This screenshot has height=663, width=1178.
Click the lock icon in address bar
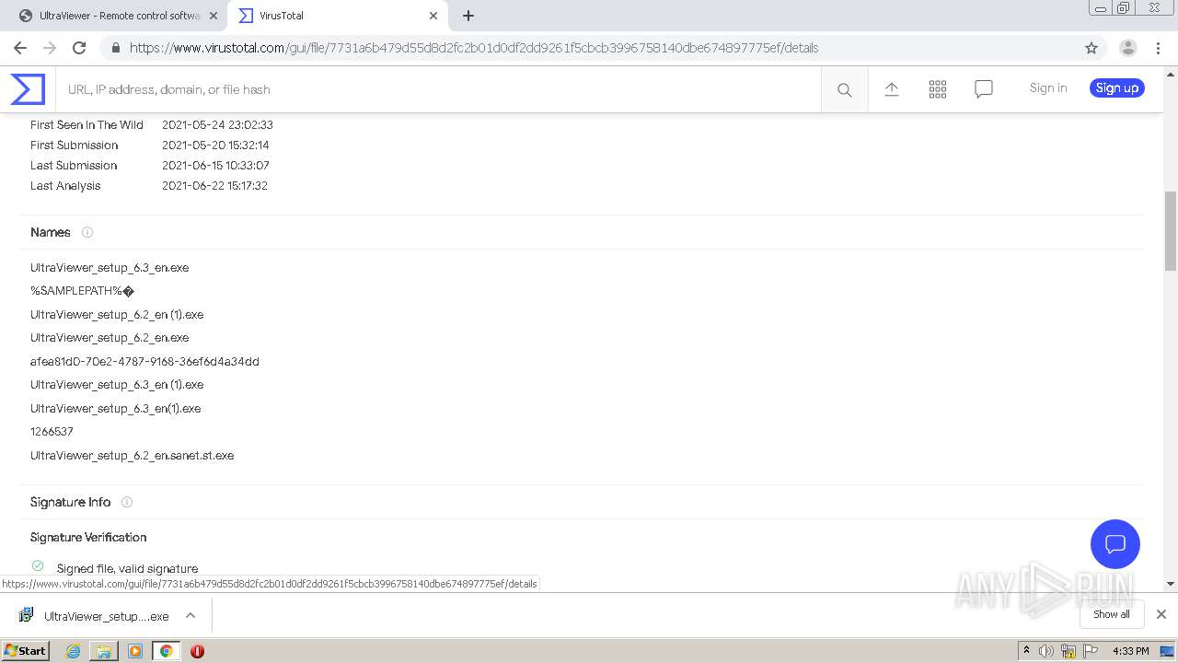tap(116, 48)
